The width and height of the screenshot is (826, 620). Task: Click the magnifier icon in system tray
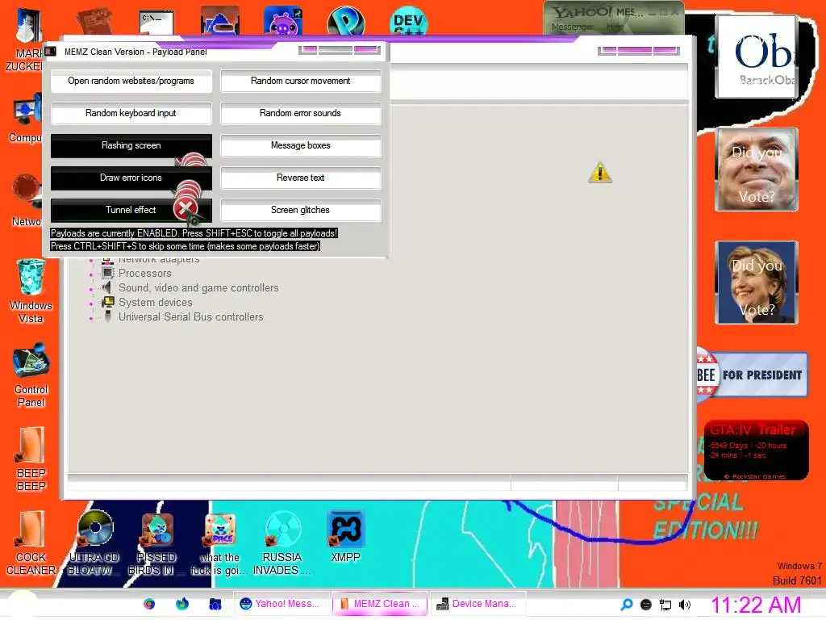click(x=627, y=605)
